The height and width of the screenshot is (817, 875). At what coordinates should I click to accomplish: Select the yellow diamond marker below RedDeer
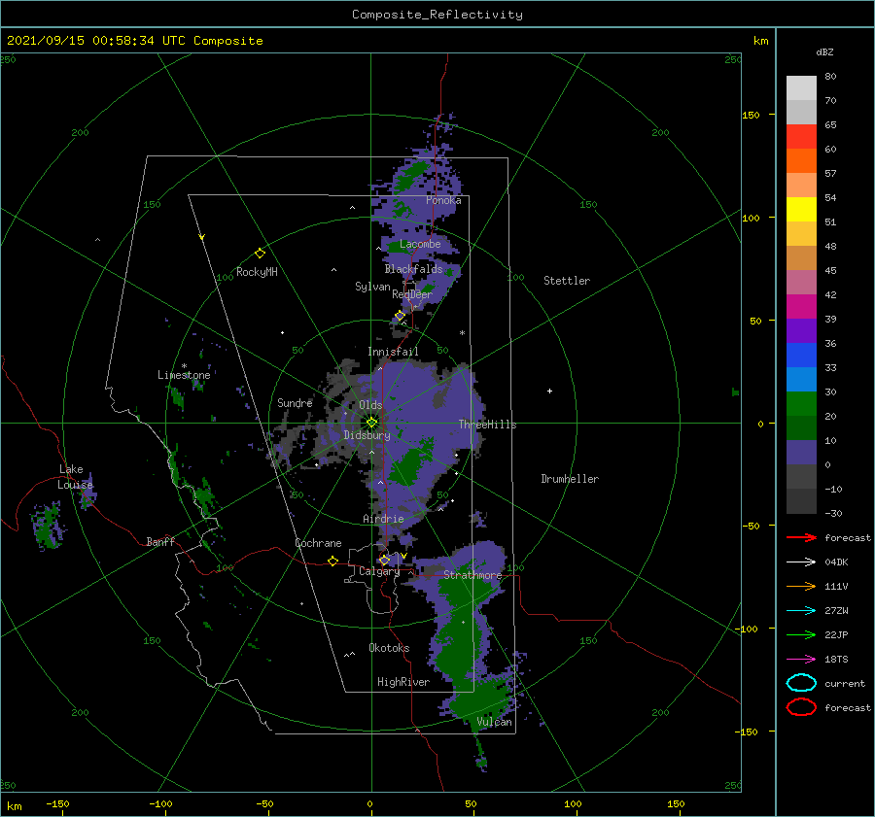click(400, 316)
